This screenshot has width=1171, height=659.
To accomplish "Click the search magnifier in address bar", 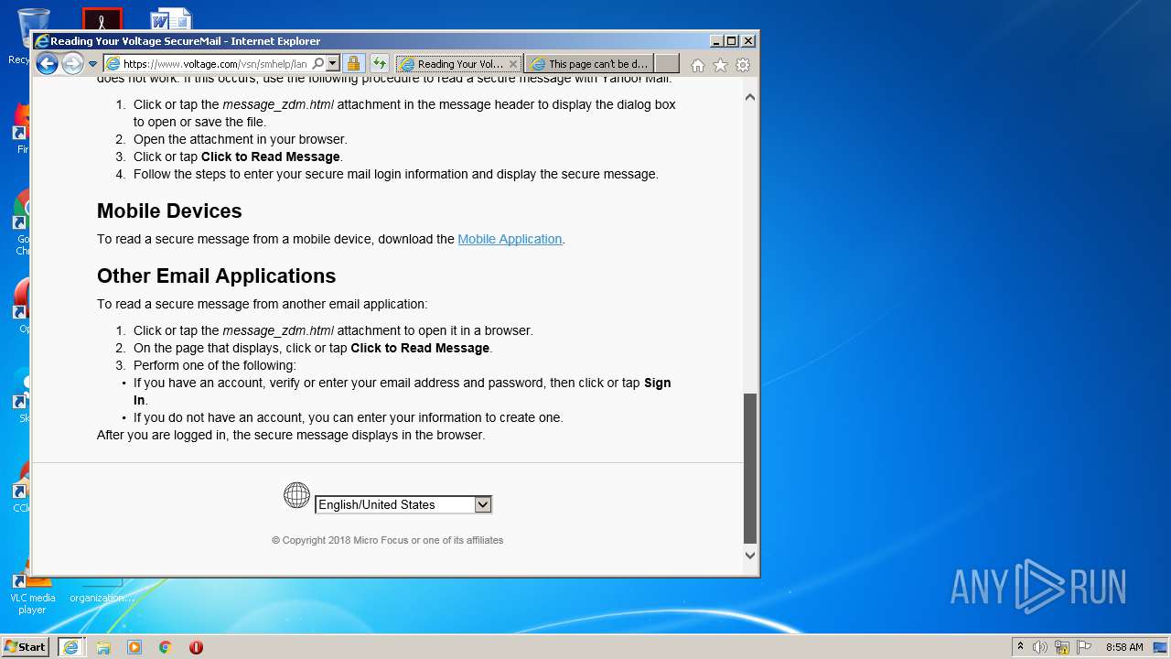I will click(317, 63).
